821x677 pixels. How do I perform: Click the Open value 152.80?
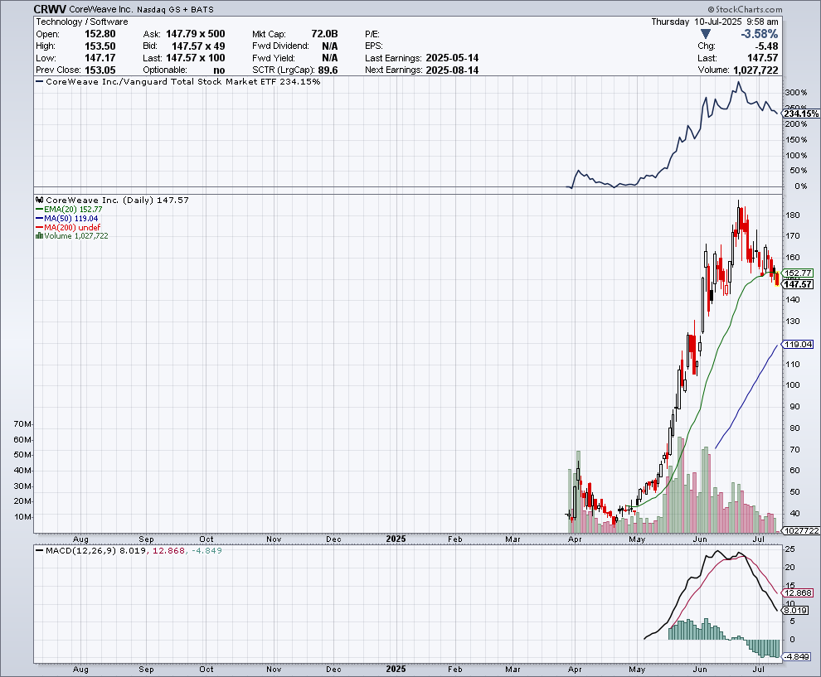pyautogui.click(x=100, y=34)
